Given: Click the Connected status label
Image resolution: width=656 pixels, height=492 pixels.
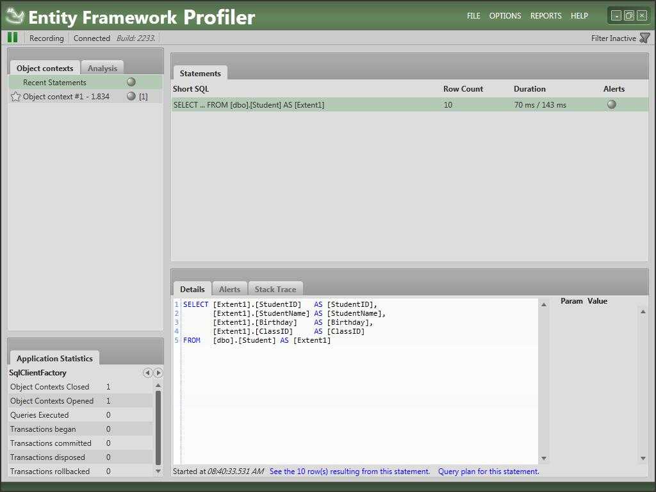Looking at the screenshot, I should 92,38.
